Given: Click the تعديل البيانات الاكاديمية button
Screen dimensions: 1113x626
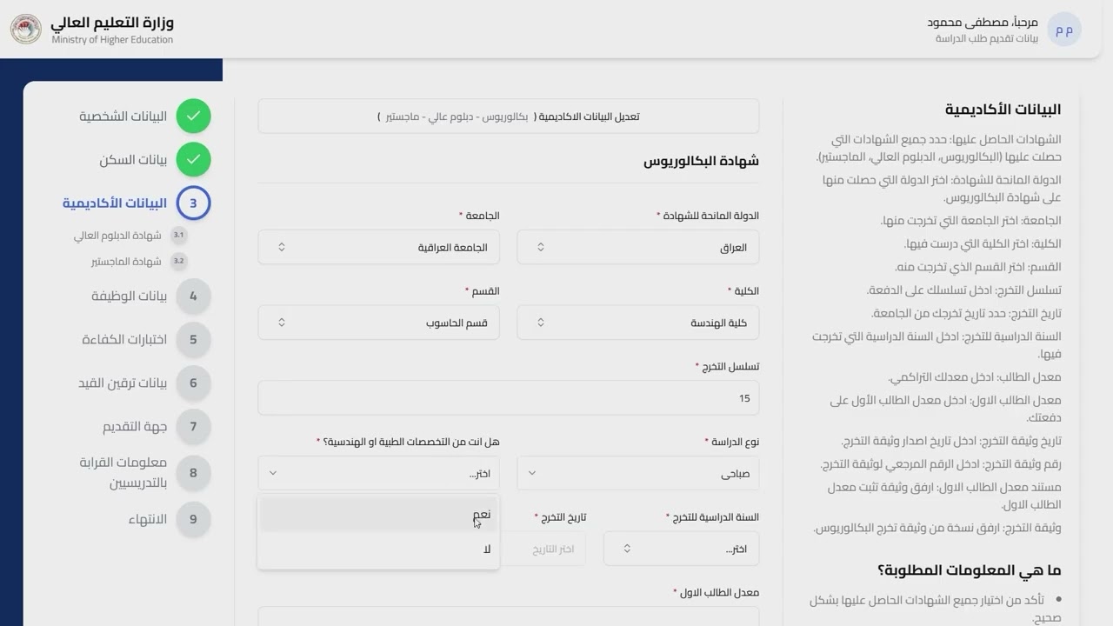Looking at the screenshot, I should click(x=508, y=117).
